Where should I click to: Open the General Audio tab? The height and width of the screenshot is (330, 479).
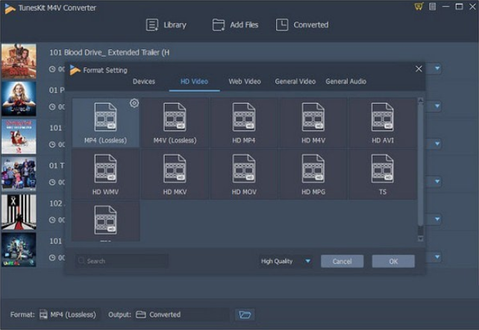(345, 82)
